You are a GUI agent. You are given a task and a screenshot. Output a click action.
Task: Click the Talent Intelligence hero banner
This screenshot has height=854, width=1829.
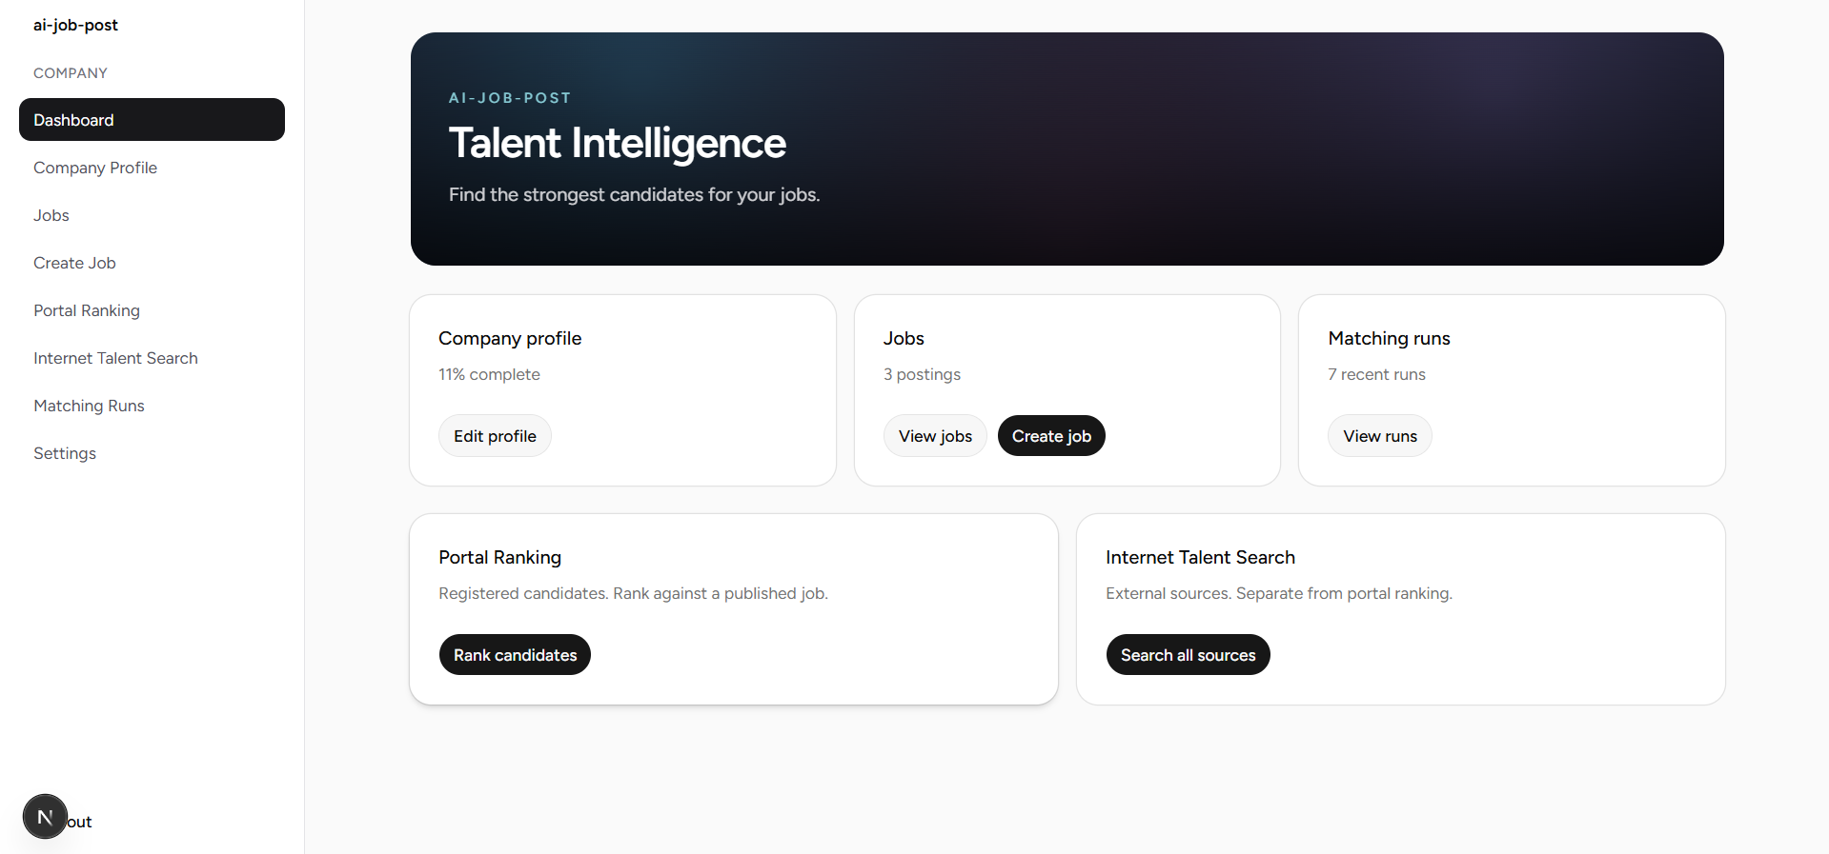pos(1067,149)
